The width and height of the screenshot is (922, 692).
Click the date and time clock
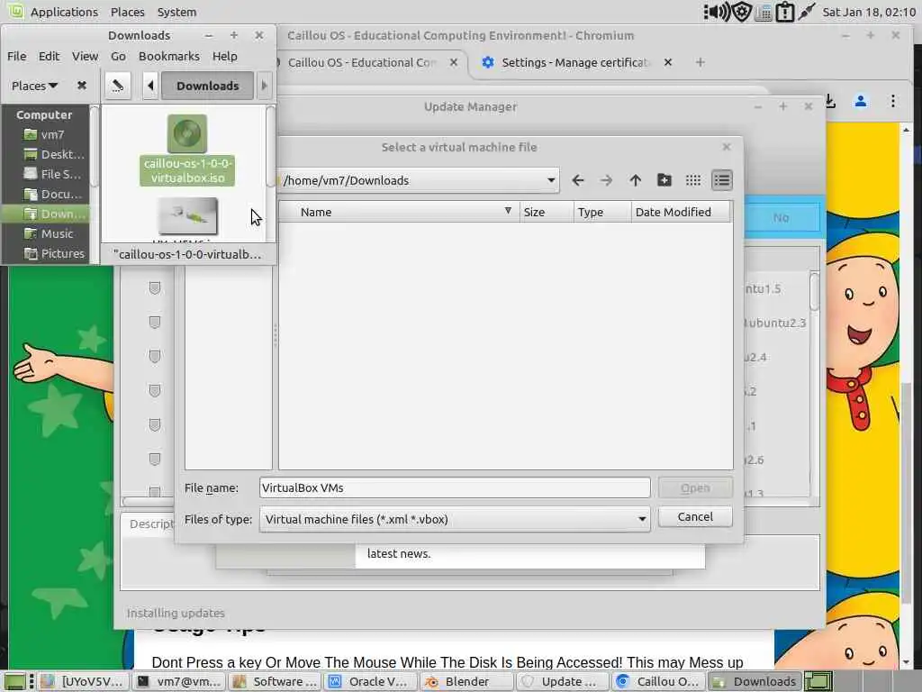869,12
